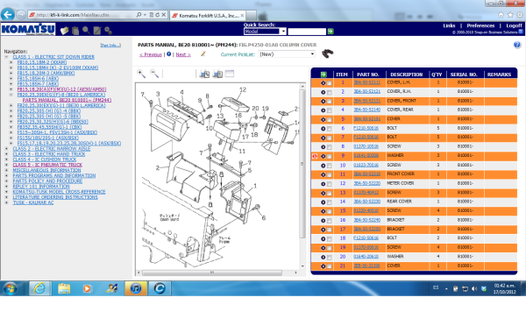526x333 pixels.
Task: Tick the checkbox for item 21 COVER
Action: (x=329, y=266)
